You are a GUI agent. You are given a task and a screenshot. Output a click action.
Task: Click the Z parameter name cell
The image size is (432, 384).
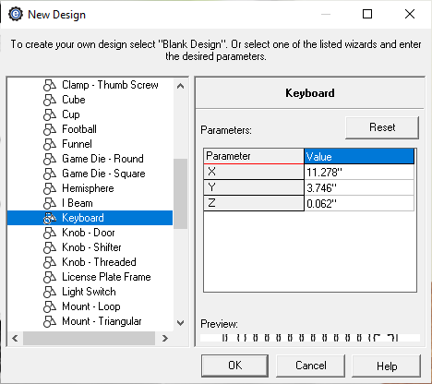click(254, 203)
